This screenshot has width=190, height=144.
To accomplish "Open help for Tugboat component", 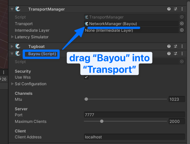I will click(169, 46).
